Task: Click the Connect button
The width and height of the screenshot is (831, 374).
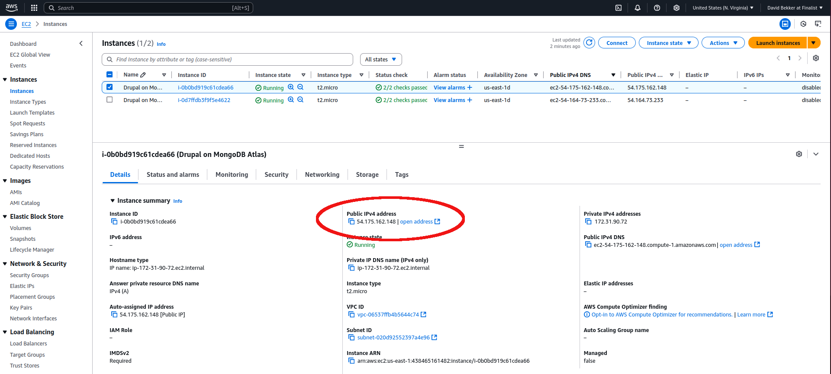Action: pos(617,43)
